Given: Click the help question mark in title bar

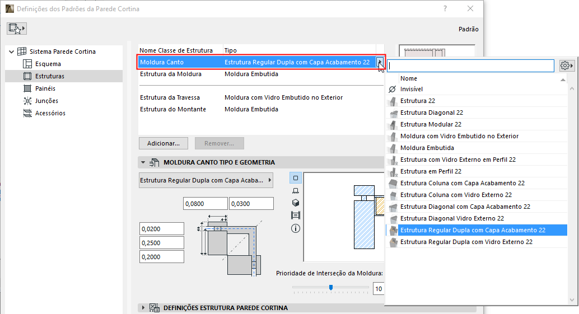Looking at the screenshot, I should tap(445, 8).
